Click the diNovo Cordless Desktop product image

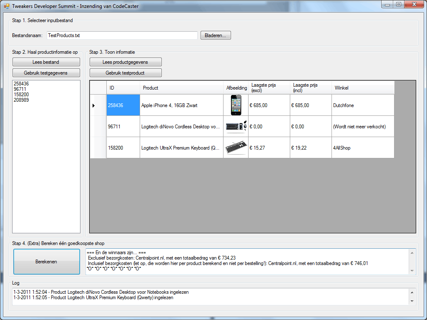tap(236, 127)
